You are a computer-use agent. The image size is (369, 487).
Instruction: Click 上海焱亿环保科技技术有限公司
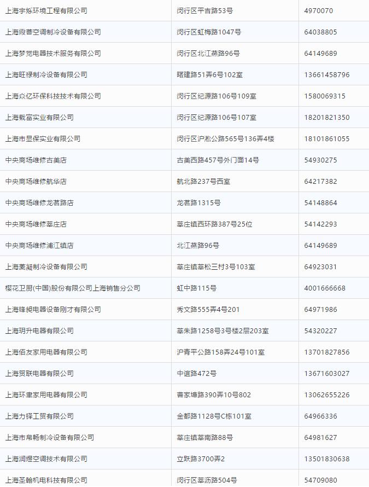pyautogui.click(x=53, y=96)
